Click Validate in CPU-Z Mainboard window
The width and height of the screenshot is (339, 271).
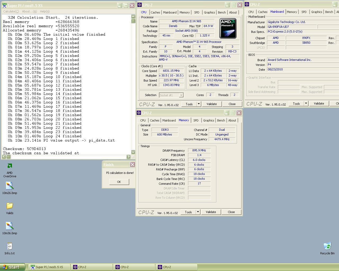pyautogui.click(x=319, y=103)
